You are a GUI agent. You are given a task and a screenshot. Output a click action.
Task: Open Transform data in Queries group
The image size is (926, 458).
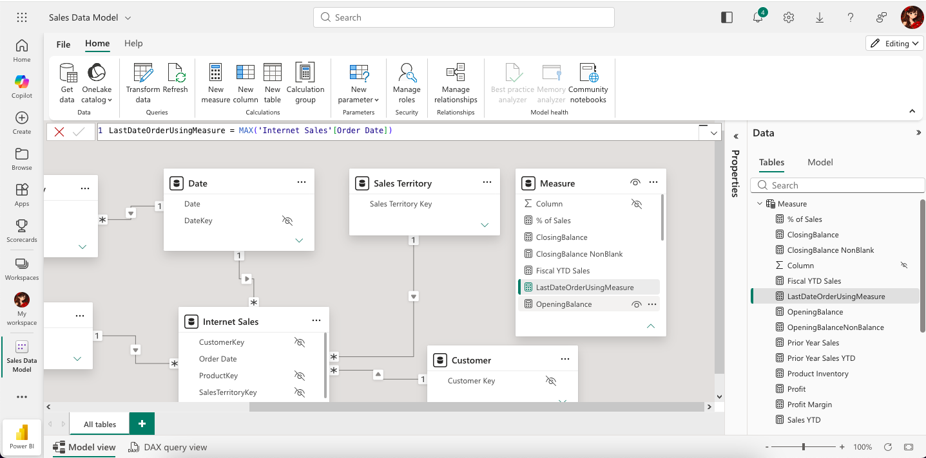(143, 83)
